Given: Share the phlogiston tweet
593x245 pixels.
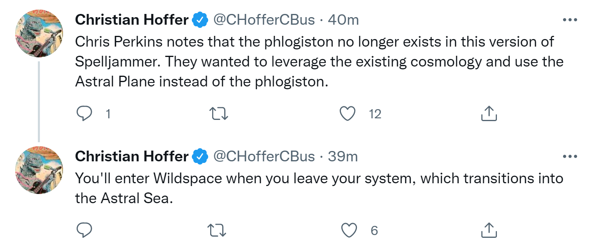Looking at the screenshot, I should click(x=488, y=114).
